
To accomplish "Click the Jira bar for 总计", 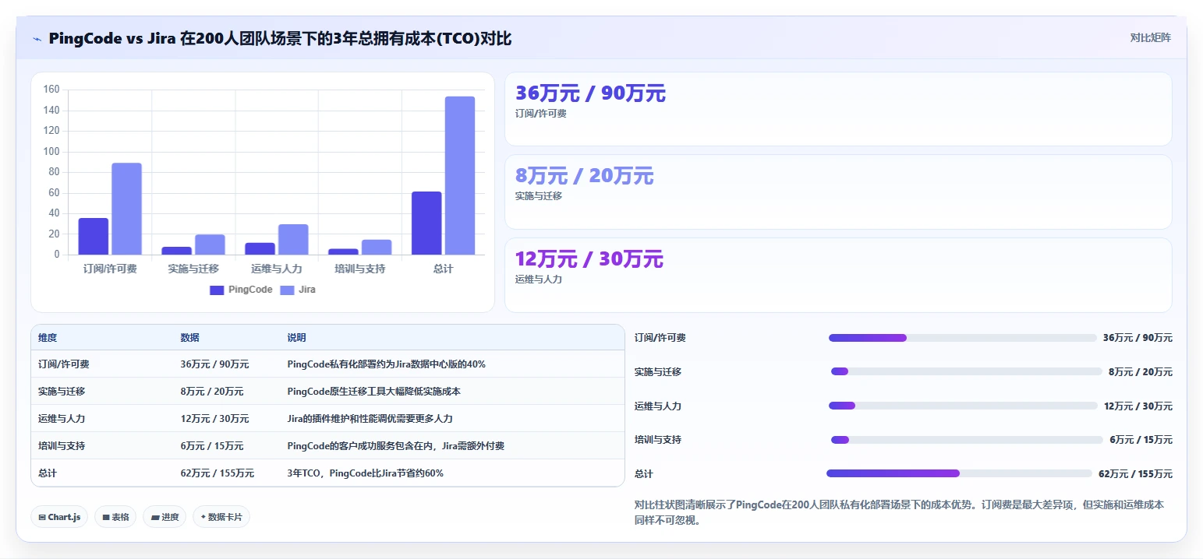I will coord(460,175).
